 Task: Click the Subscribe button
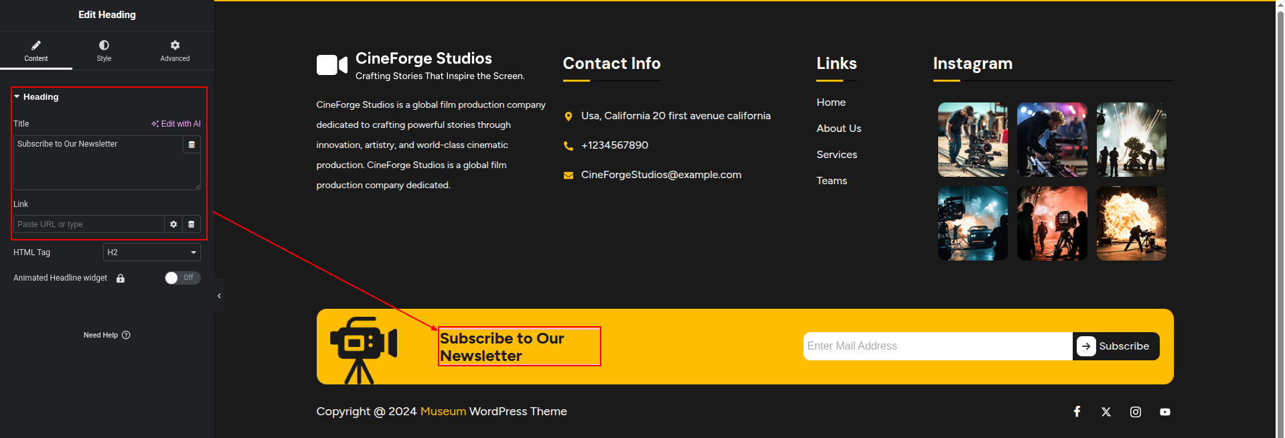pos(1116,346)
